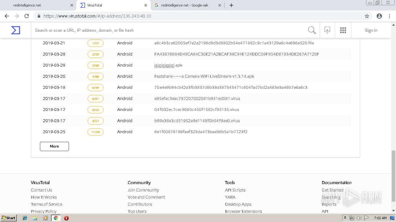Click the VirusTotal logo icon
The width and height of the screenshot is (396, 222).
pyautogui.click(x=15, y=30)
